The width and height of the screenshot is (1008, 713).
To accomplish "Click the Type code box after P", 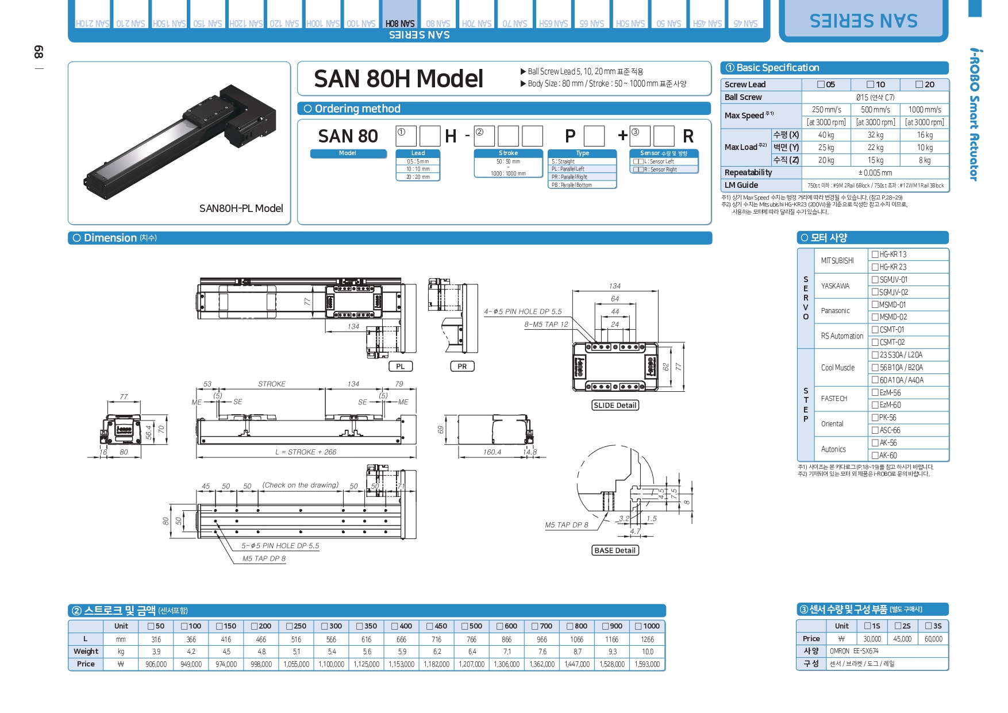I will (x=594, y=136).
